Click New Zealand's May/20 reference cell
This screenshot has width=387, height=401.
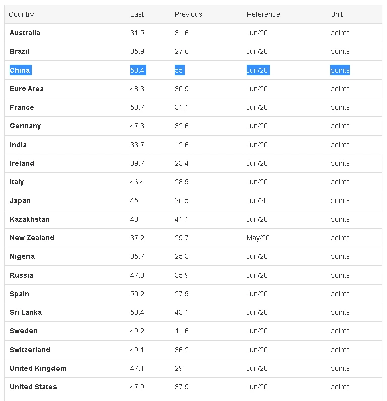258,238
